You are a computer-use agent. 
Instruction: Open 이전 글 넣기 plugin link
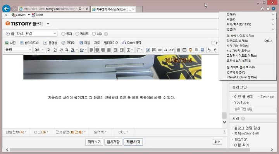(x=244, y=97)
